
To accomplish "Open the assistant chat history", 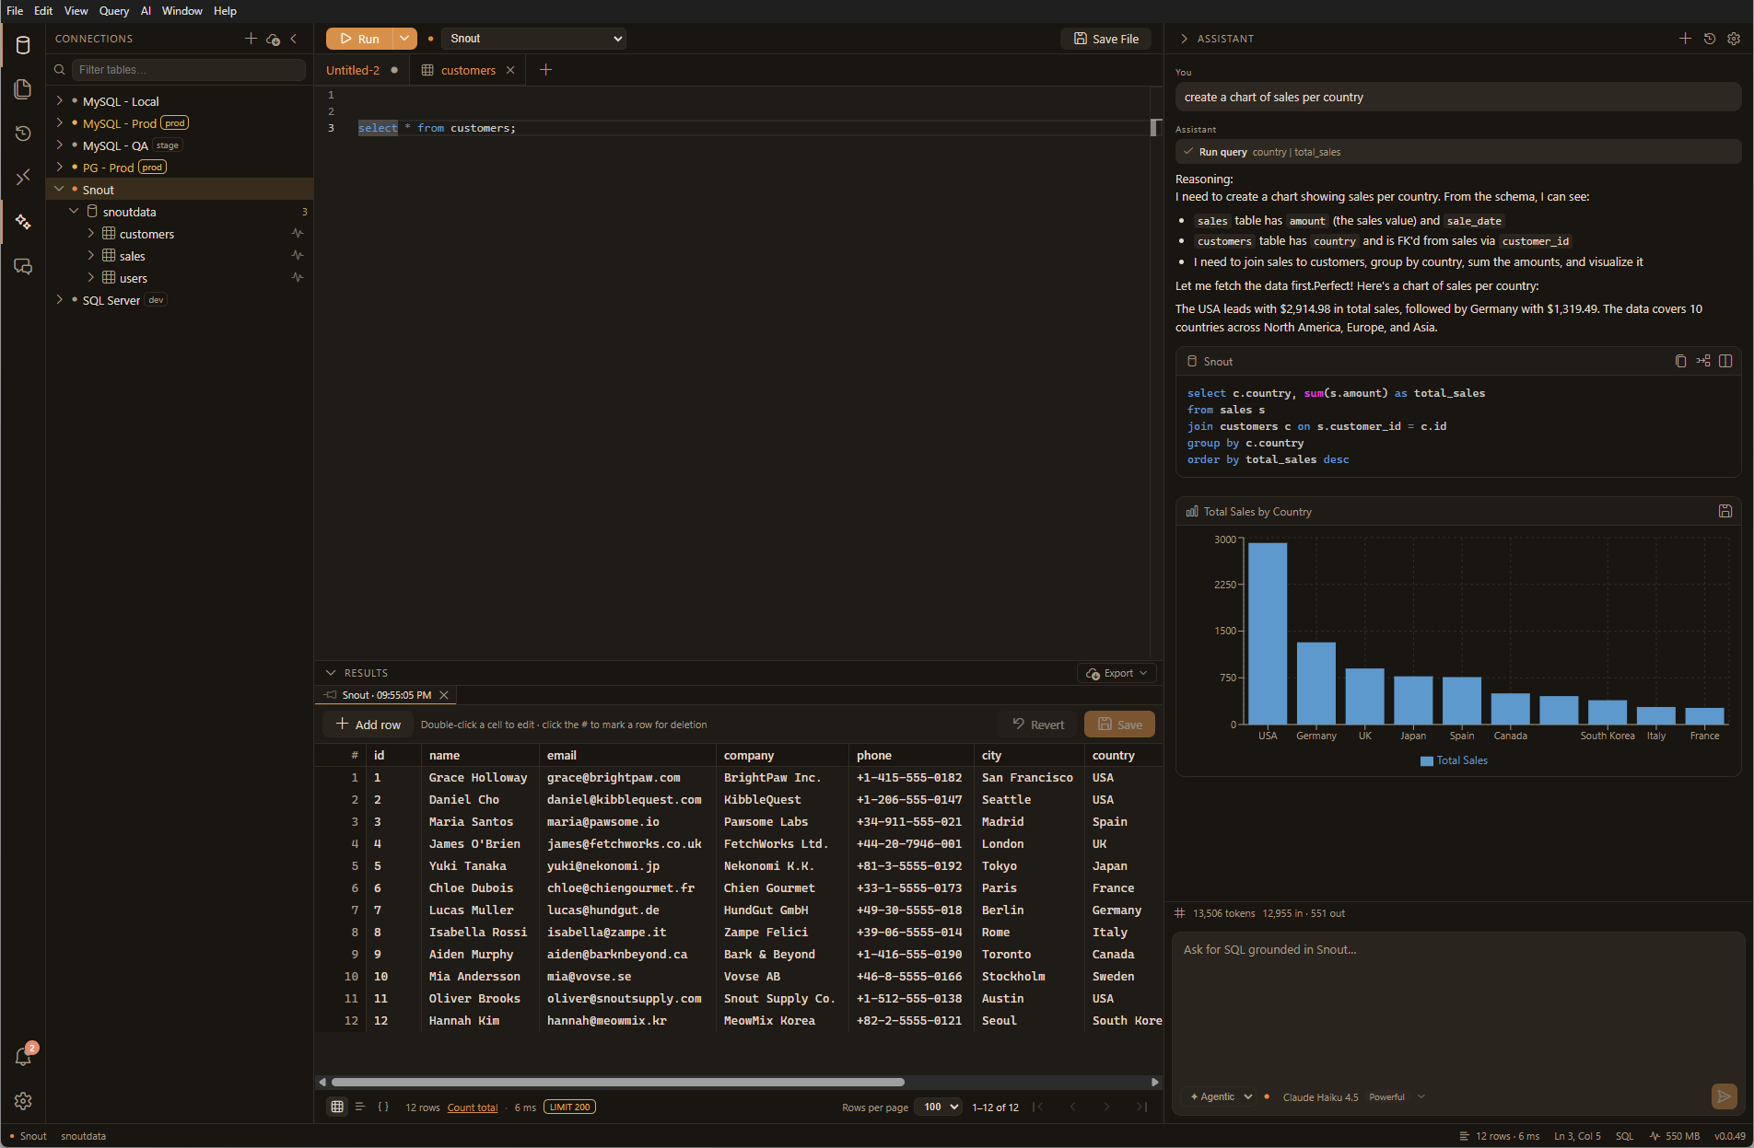I will click(1710, 39).
